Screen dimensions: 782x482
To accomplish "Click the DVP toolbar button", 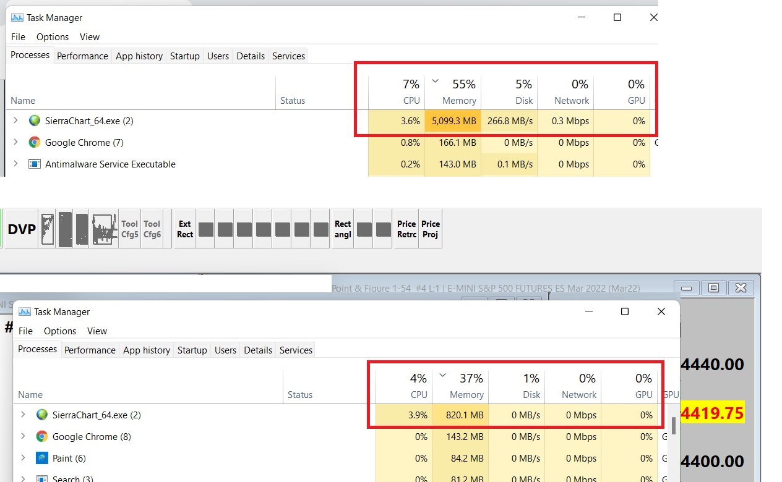I will [22, 229].
